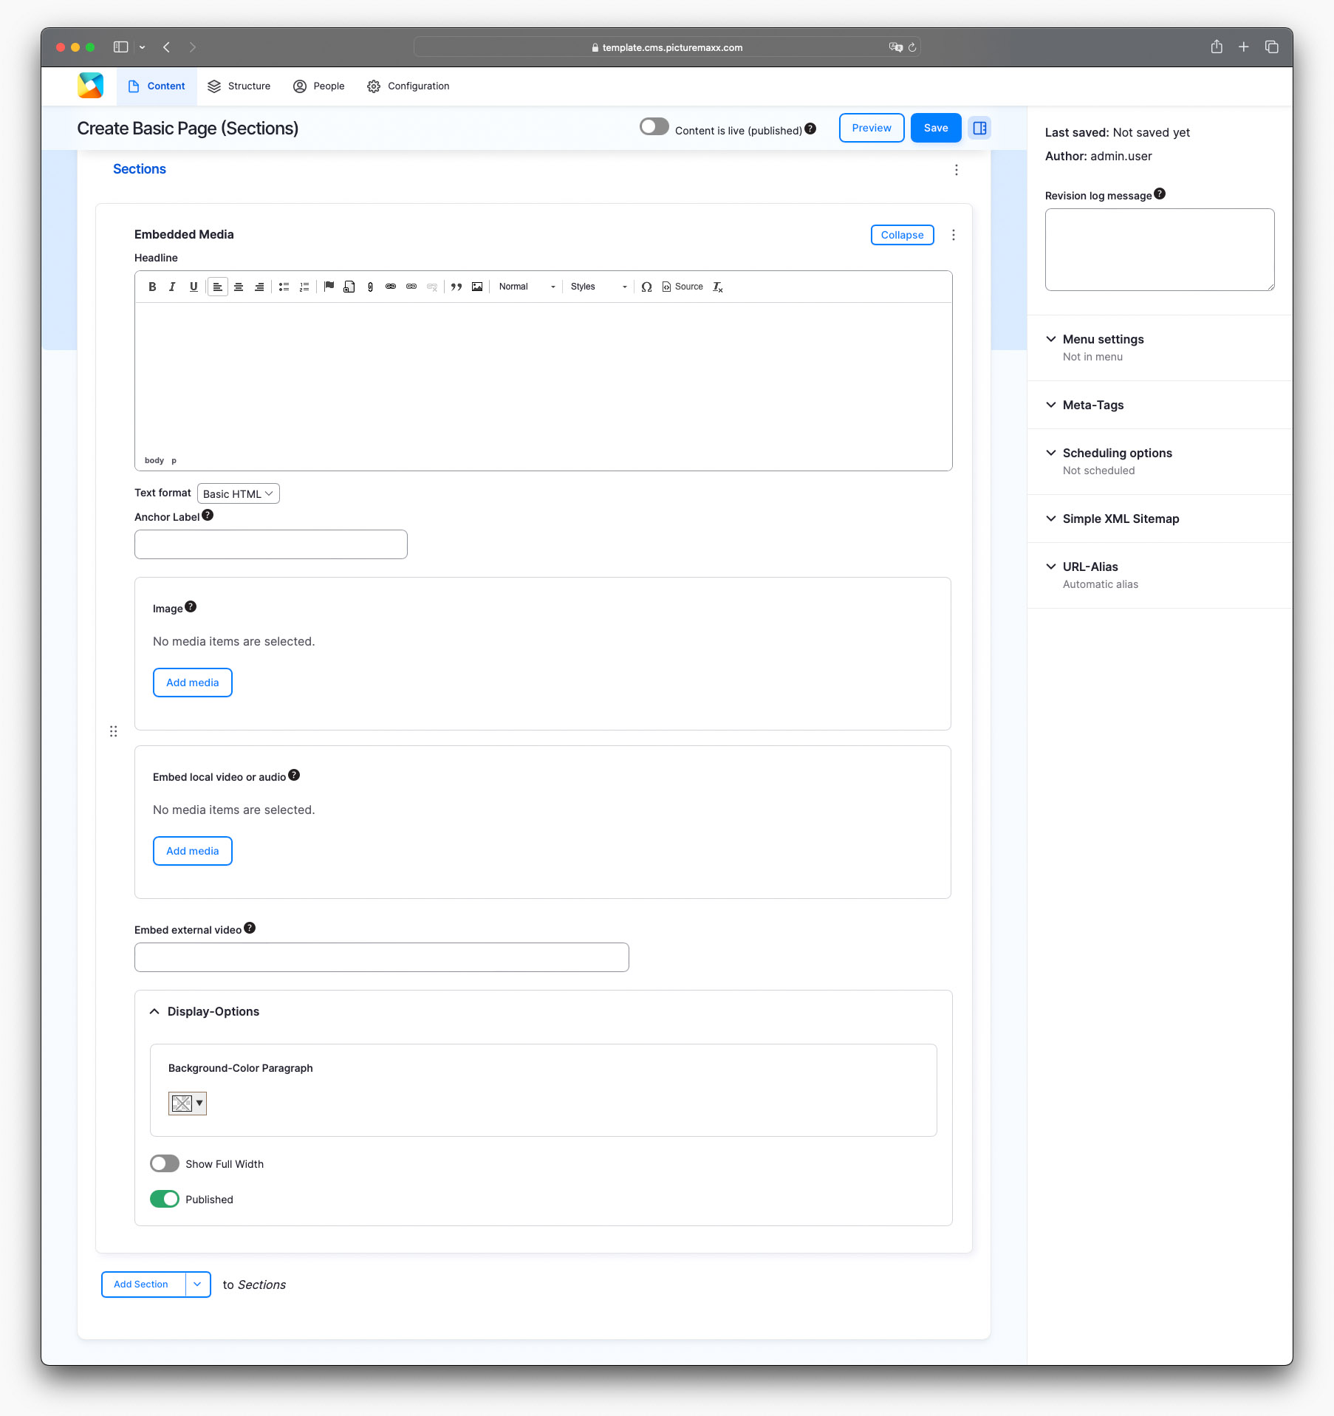Click the Preview button
This screenshot has height=1416, width=1334.
pos(872,128)
